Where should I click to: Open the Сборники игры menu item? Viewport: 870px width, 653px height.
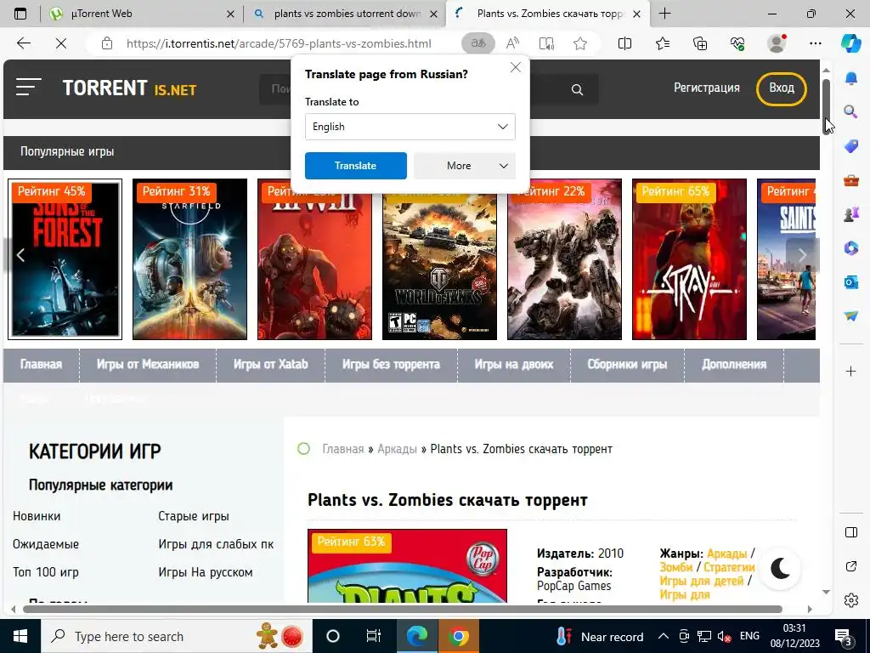point(627,364)
